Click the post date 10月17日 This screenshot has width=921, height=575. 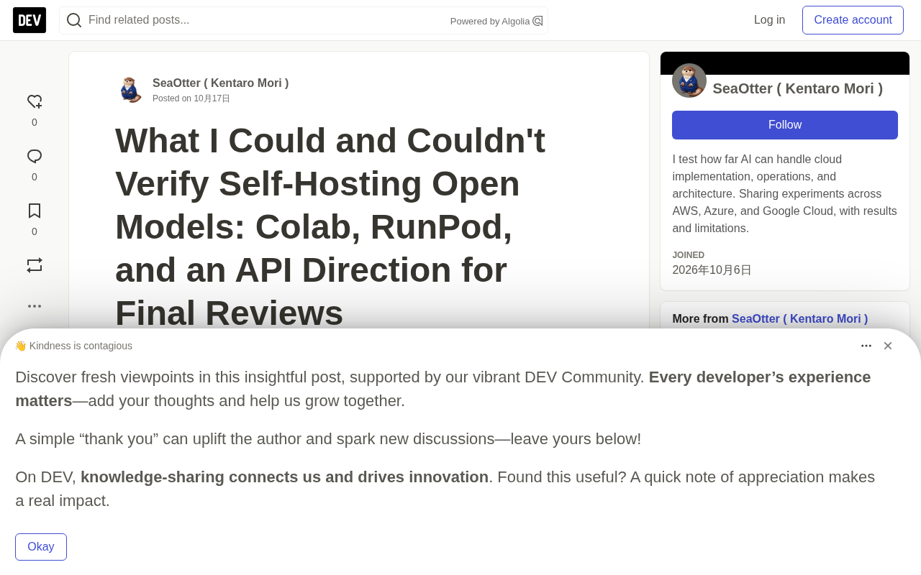[x=212, y=98]
